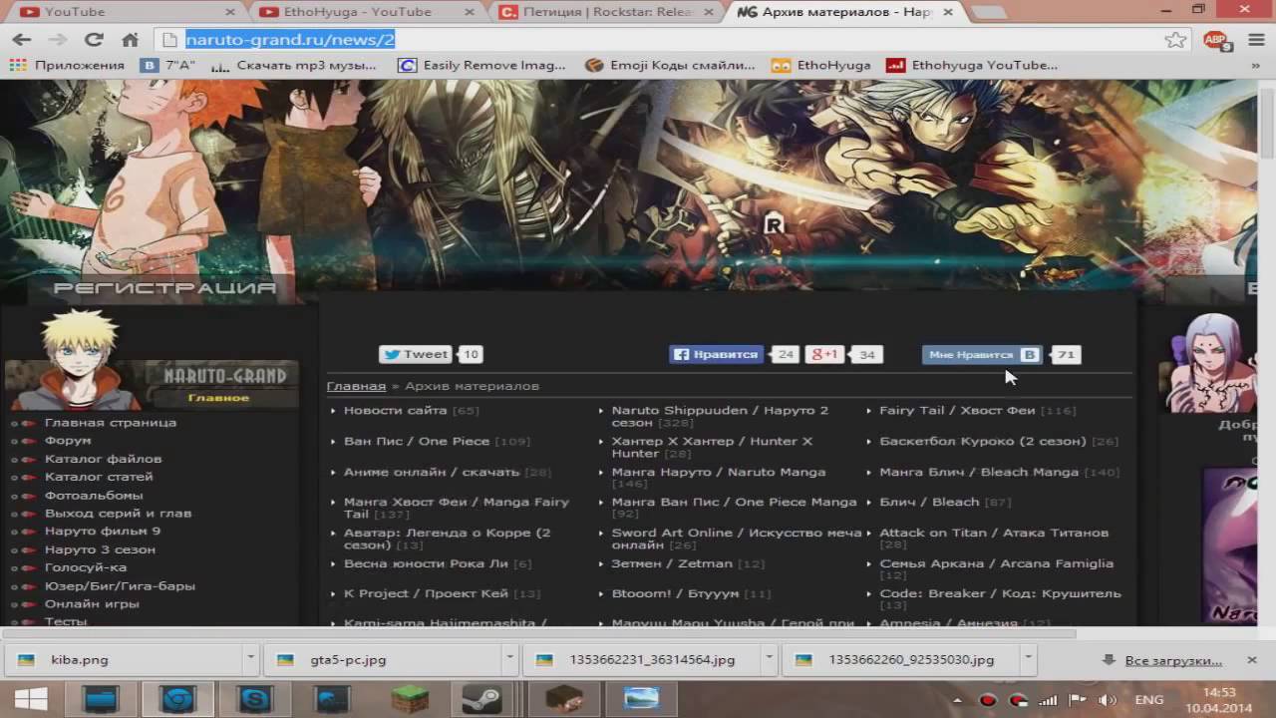Open the Скачать mp3 музы... bookmark

tap(293, 65)
